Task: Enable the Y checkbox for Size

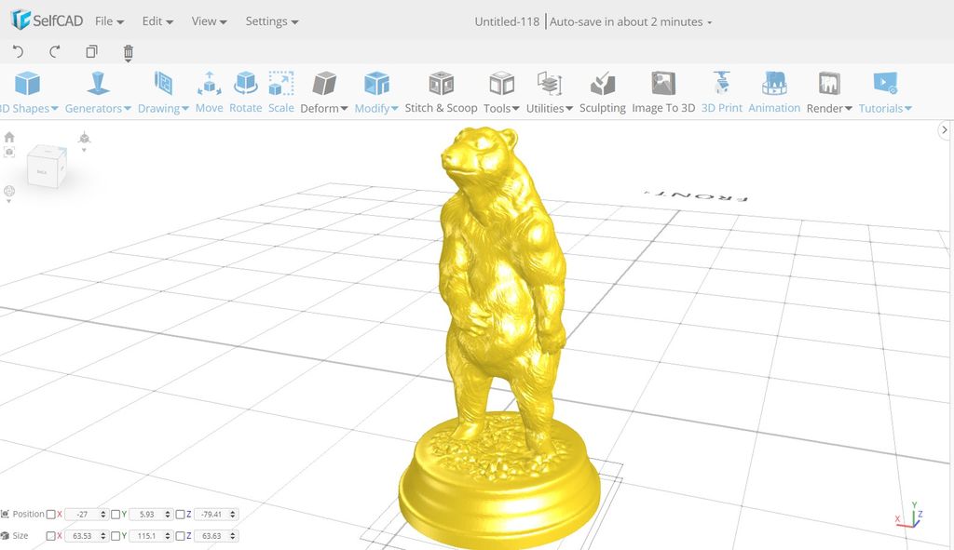Action: 116,535
